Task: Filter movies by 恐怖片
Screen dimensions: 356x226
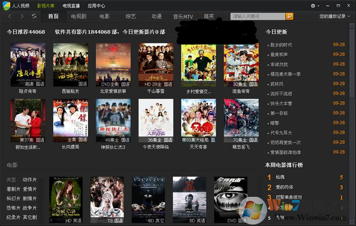Action: [x=14, y=208]
